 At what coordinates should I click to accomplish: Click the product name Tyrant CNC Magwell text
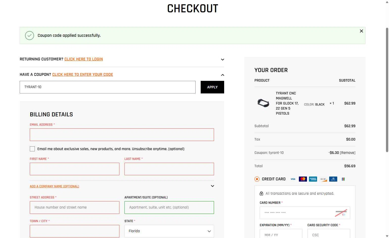click(287, 103)
